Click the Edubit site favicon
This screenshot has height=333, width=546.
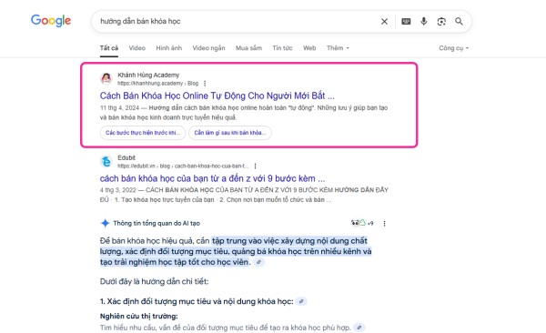pos(106,162)
